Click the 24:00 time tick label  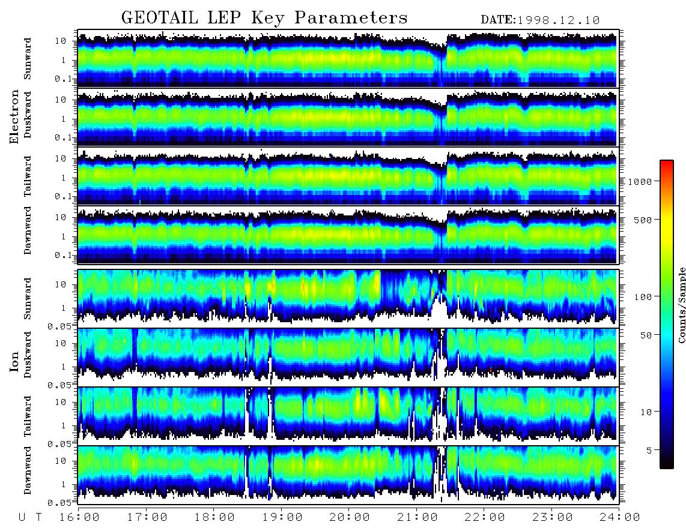click(621, 518)
